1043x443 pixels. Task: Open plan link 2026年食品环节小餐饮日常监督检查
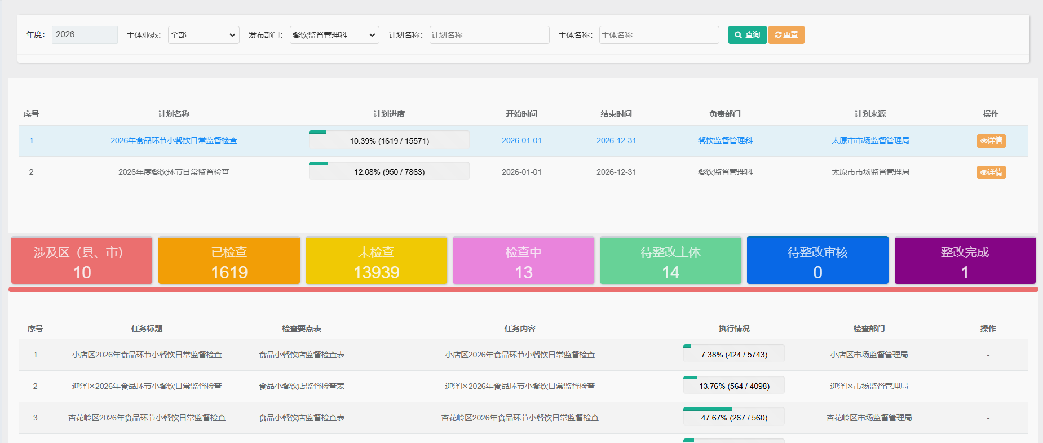(174, 141)
